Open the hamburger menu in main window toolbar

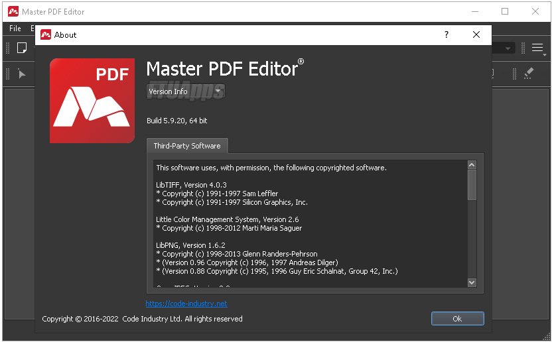tap(537, 48)
